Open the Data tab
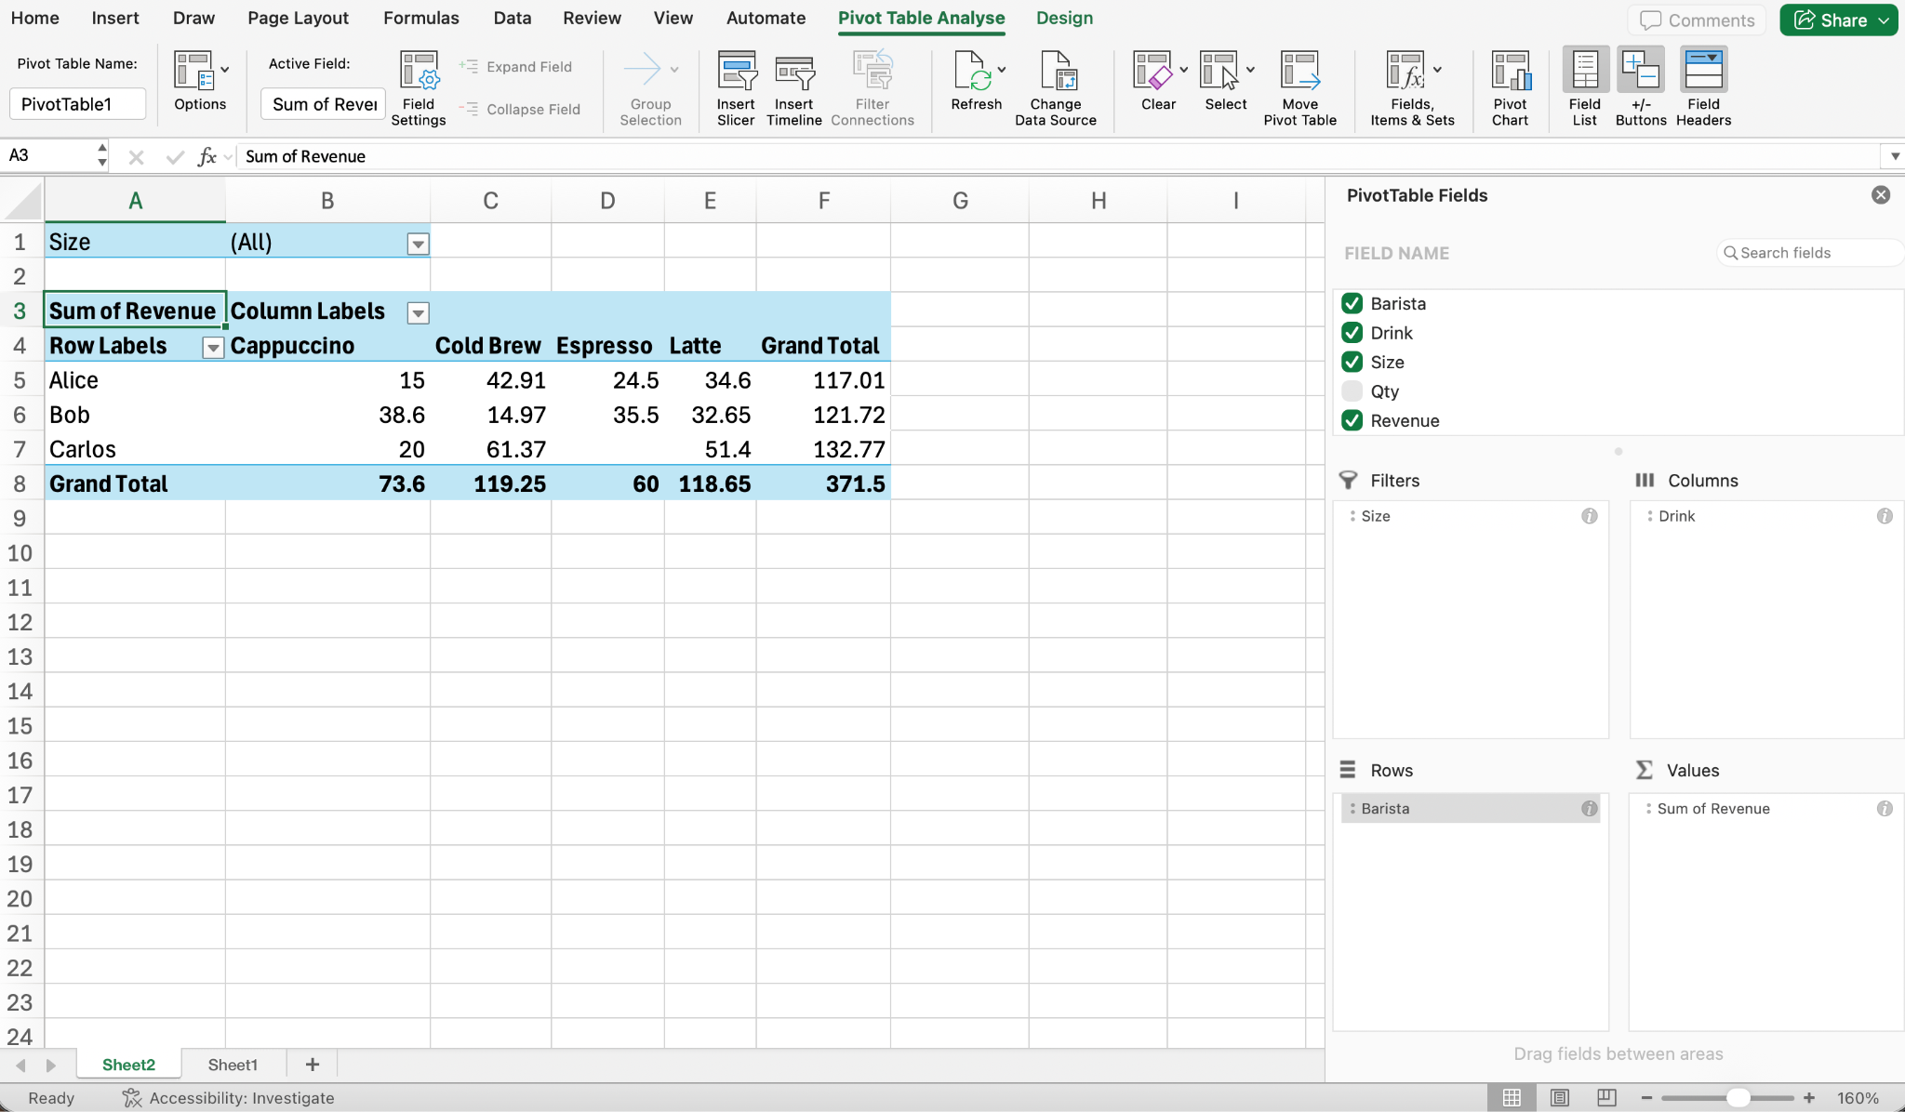This screenshot has height=1112, width=1905. tap(512, 18)
